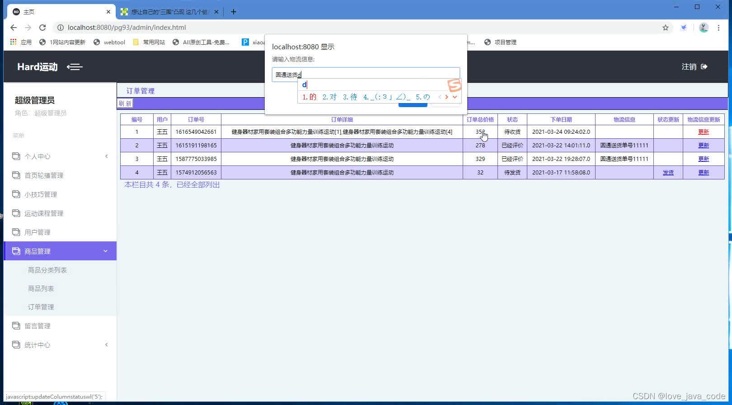
Task: Click user 王五 in order row 1
Action: coord(162,132)
